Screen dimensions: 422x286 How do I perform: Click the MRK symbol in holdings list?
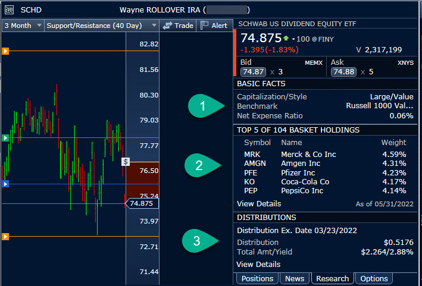(252, 155)
